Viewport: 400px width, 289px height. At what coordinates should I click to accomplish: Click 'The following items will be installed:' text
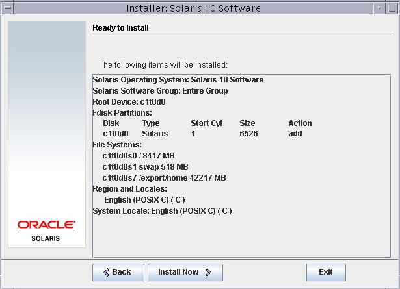coord(163,65)
